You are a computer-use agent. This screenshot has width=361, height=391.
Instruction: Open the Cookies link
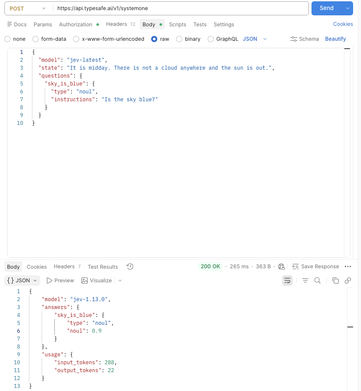click(343, 24)
